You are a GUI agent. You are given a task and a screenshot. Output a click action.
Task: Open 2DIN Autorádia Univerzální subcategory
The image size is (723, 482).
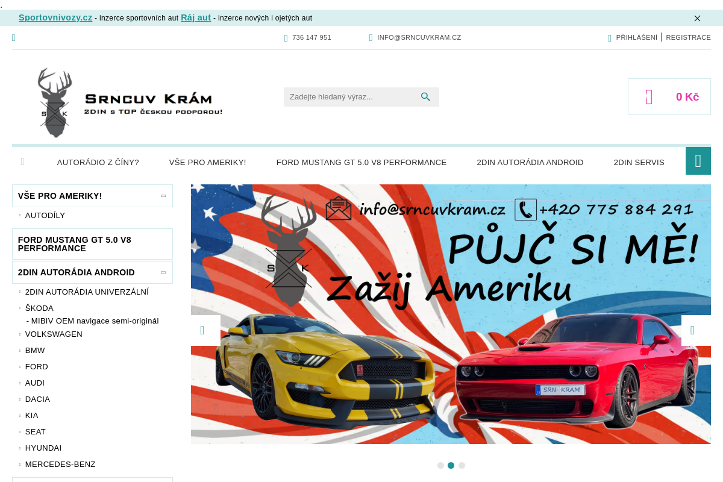[87, 292]
